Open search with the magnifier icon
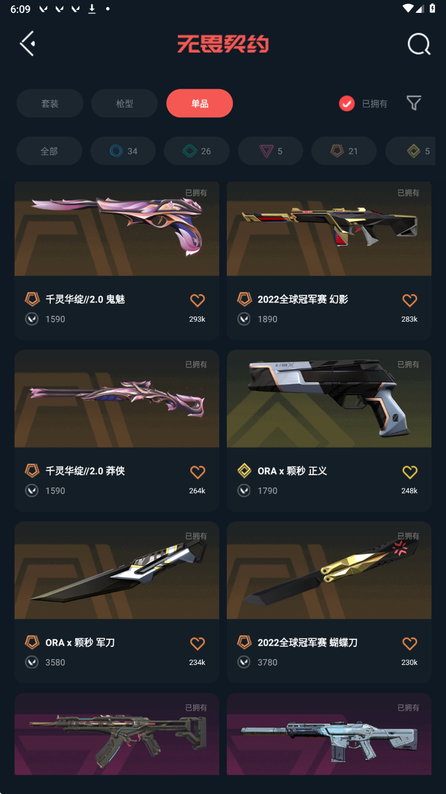This screenshot has height=794, width=446. pos(419,44)
